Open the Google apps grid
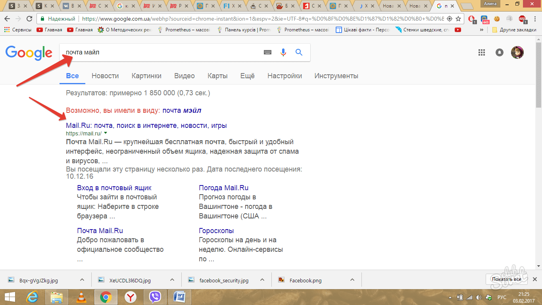The image size is (542, 305). 482,52
